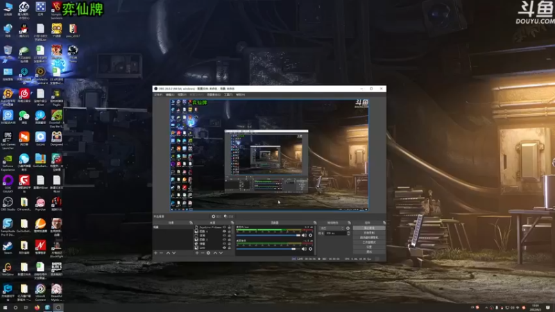The width and height of the screenshot is (555, 312).
Task: Open NetEase Cloud Music red icon
Action: point(24,96)
